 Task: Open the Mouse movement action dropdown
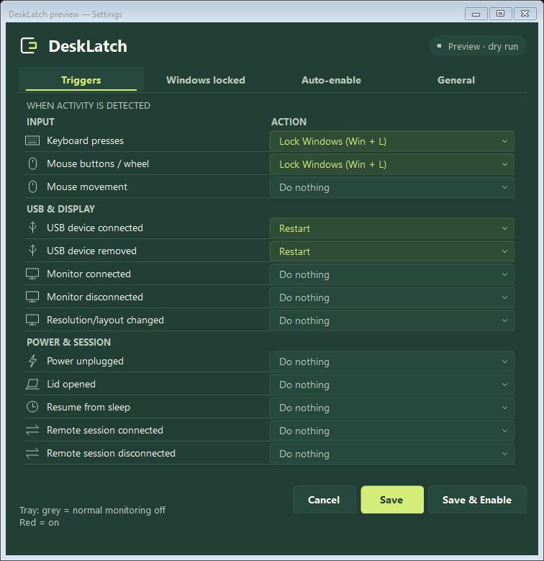pyautogui.click(x=391, y=187)
